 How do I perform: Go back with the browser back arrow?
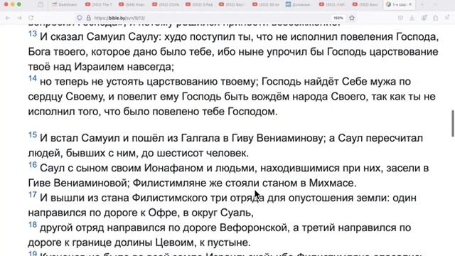(x=8, y=18)
